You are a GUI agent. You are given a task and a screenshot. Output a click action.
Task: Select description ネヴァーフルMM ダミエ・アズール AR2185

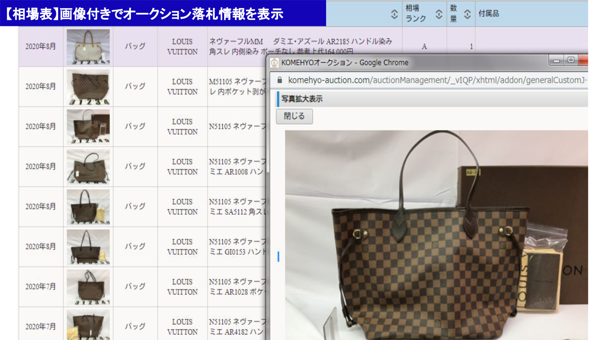[301, 46]
